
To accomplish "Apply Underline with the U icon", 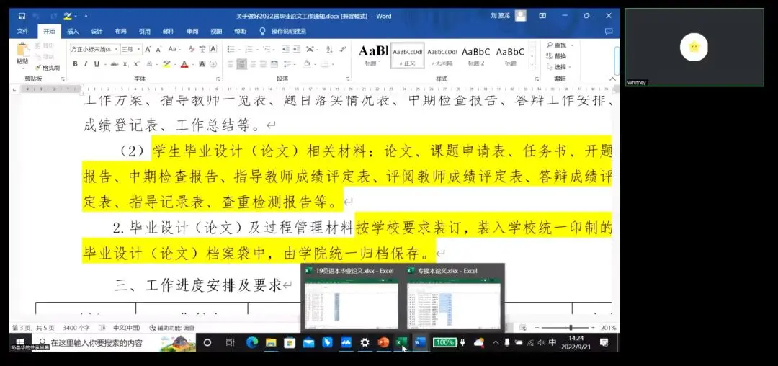I will coord(97,64).
